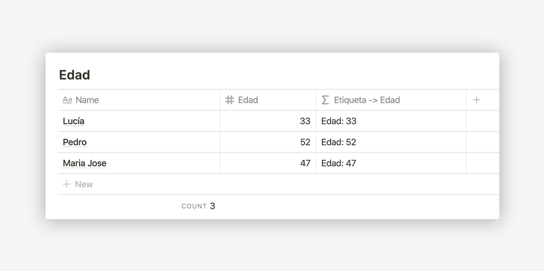Open the COUNT calculation menu
Screen dimensions: 544x271
pos(198,206)
